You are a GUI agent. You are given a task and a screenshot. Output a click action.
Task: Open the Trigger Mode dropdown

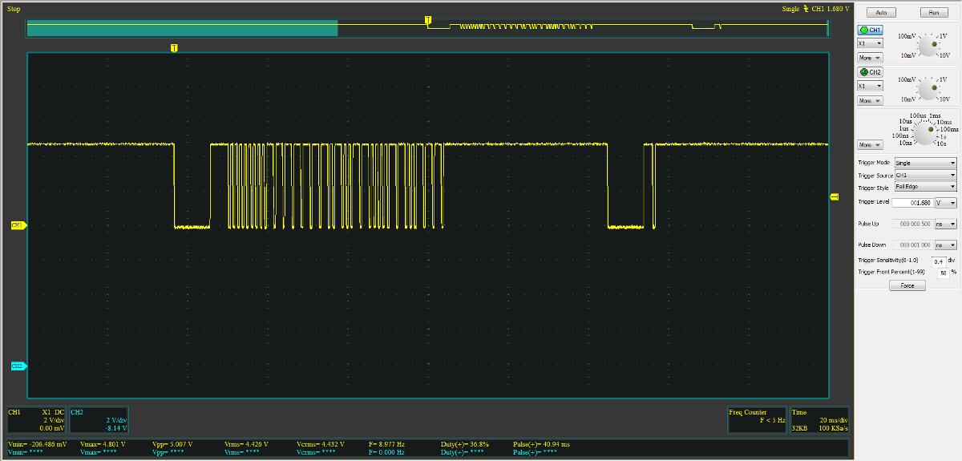pyautogui.click(x=925, y=163)
